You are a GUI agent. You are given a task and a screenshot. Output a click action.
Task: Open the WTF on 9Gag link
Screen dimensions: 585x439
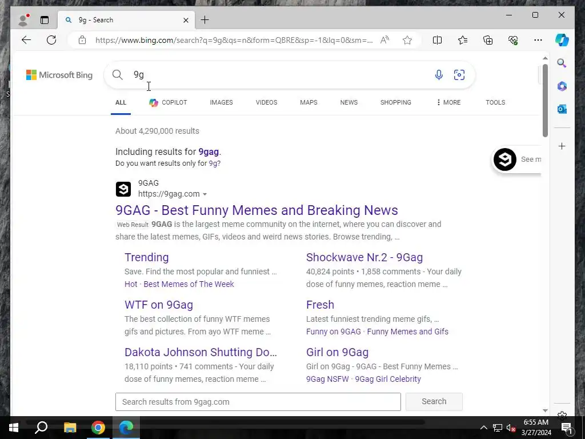[159, 305]
